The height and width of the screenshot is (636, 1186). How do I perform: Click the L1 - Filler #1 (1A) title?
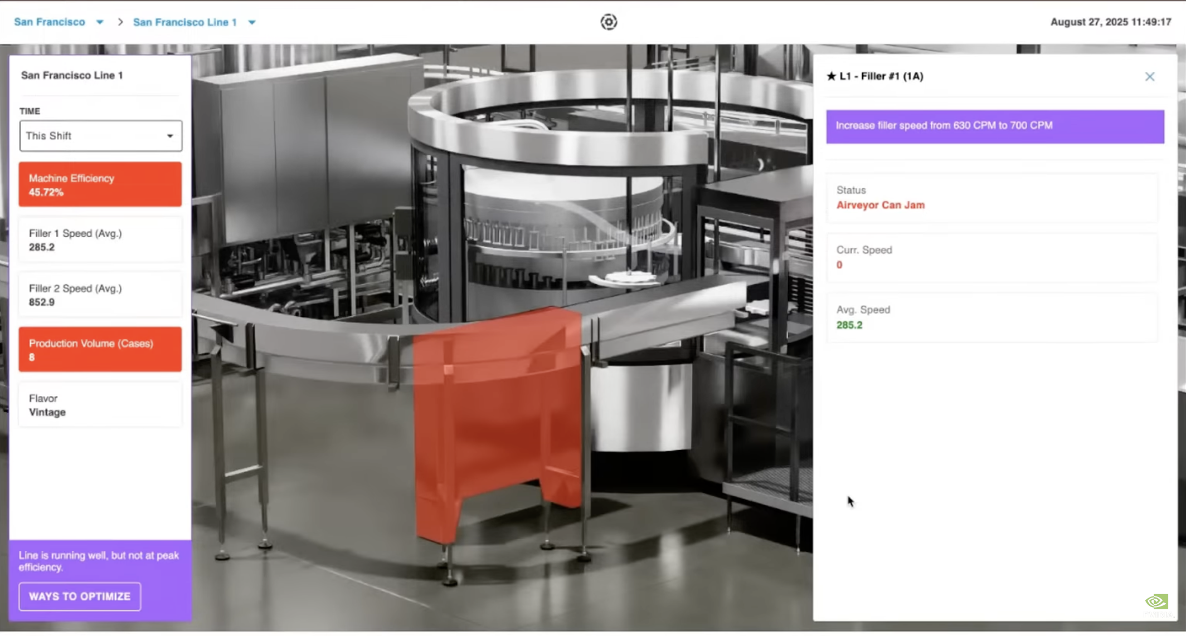point(881,76)
